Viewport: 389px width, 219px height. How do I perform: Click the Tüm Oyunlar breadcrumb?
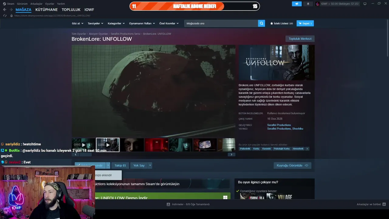(x=79, y=34)
